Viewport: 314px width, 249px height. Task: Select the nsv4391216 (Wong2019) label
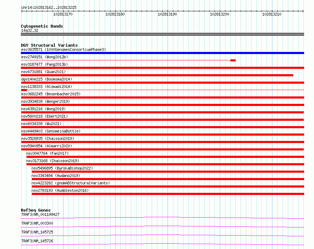click(43, 109)
